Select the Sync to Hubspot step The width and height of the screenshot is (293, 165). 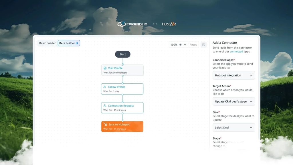tap(122, 126)
